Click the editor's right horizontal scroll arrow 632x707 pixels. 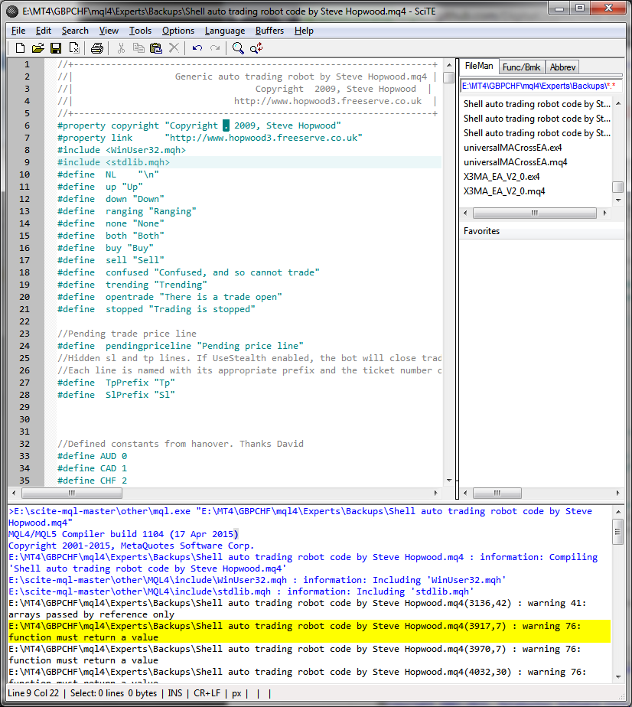tap(435, 493)
